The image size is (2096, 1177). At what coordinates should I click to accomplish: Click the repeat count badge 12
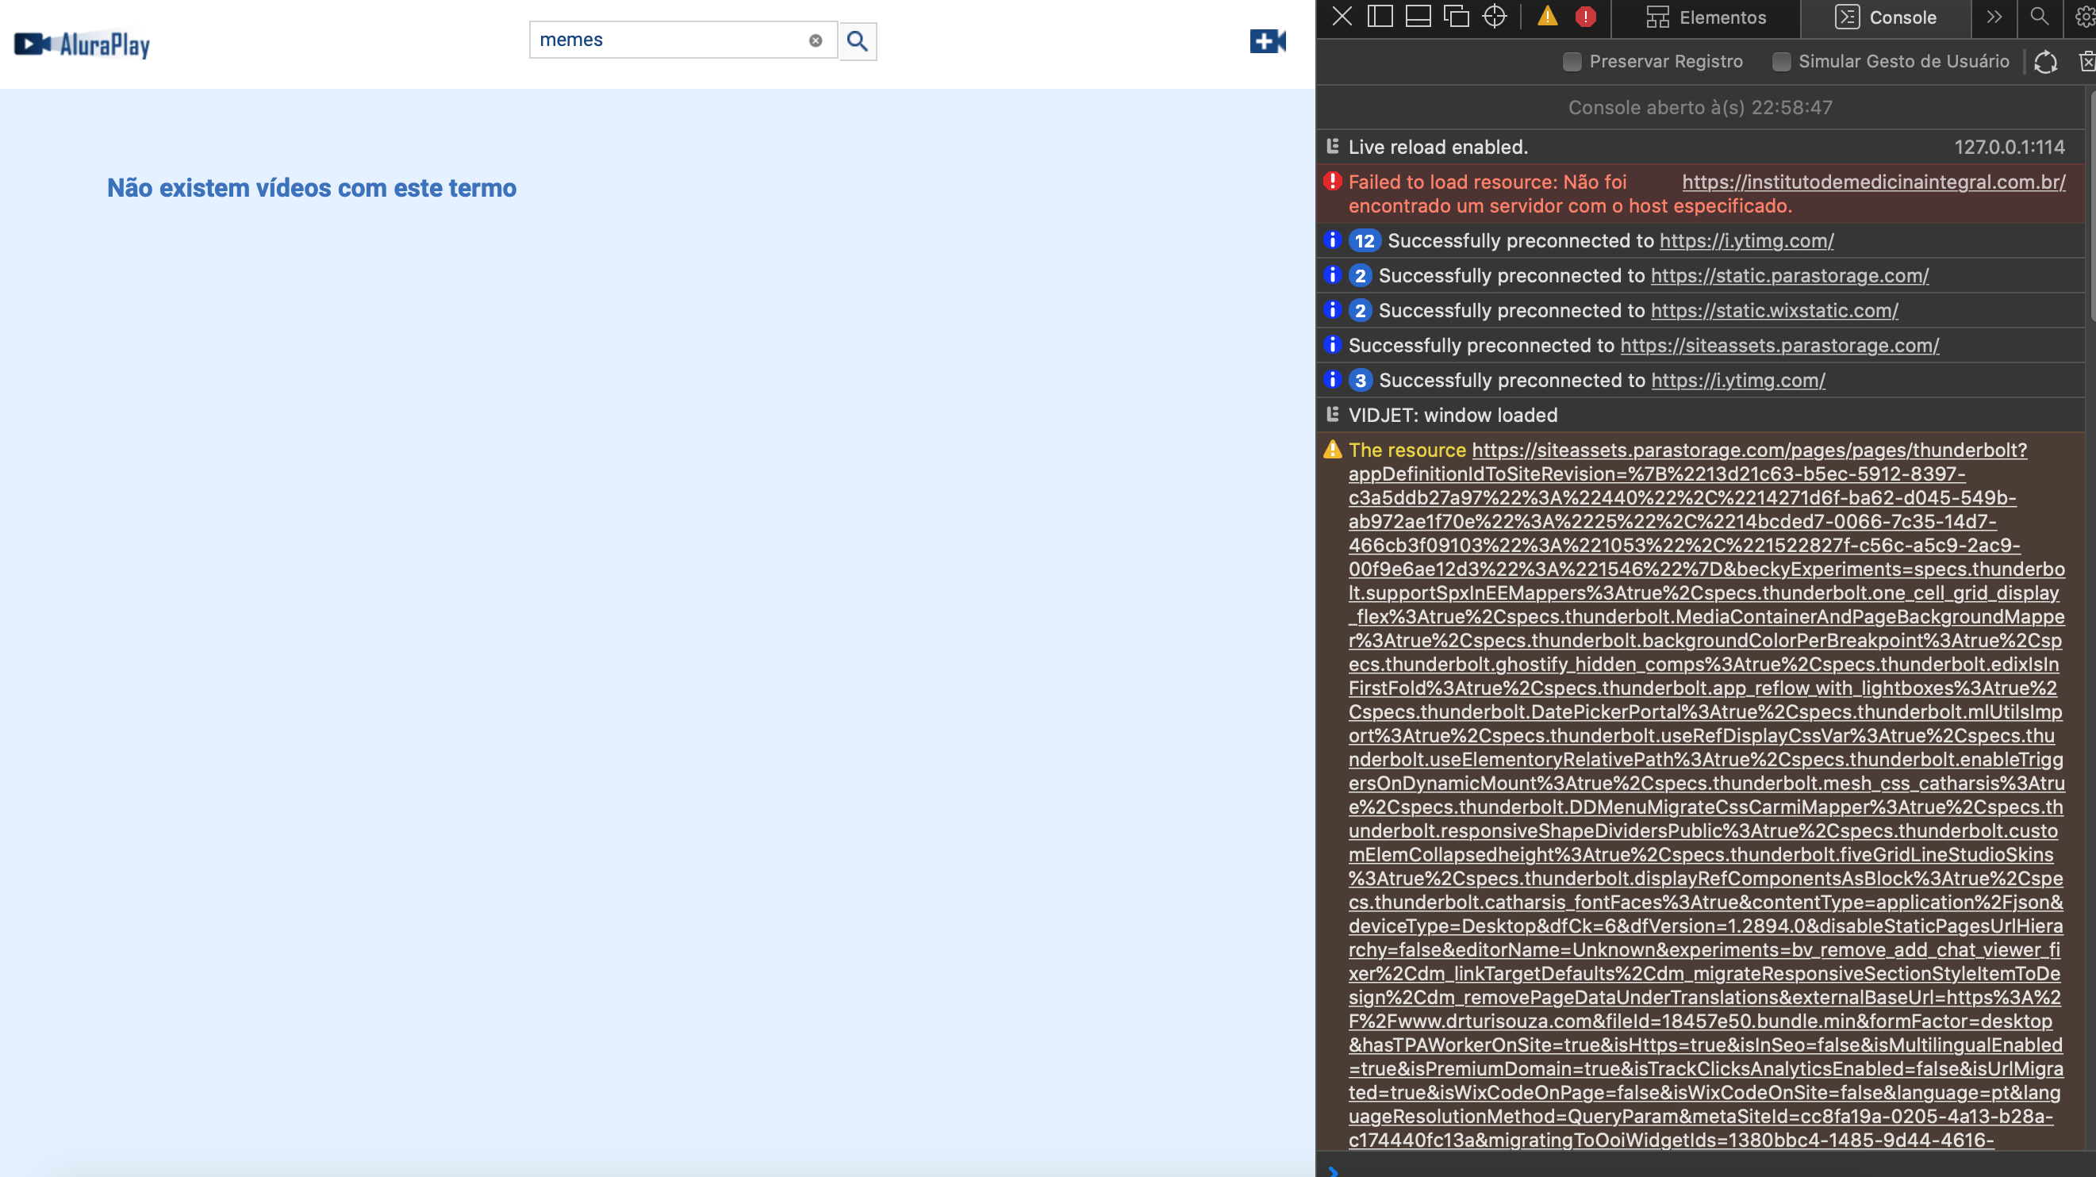click(1365, 241)
